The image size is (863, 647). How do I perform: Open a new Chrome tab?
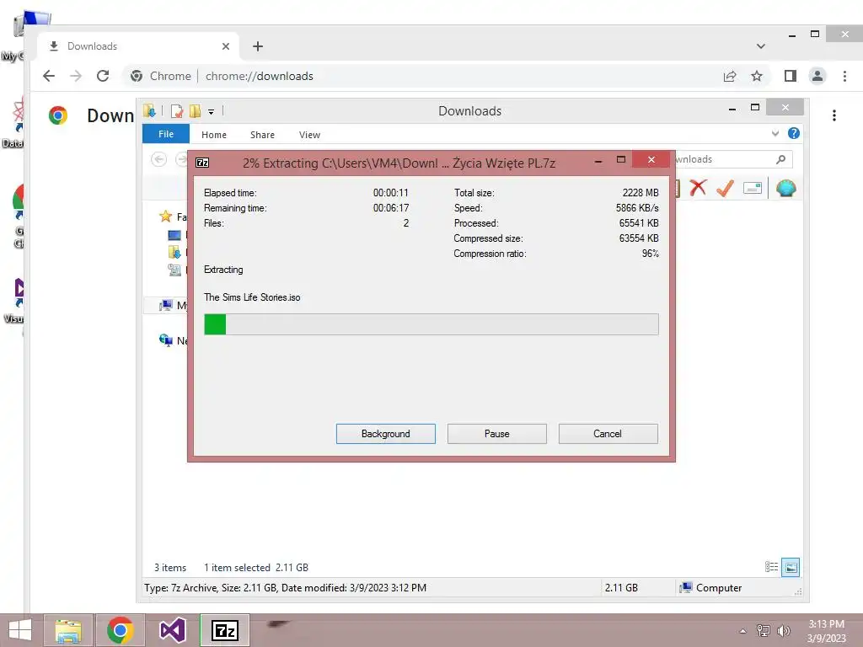pos(258,46)
